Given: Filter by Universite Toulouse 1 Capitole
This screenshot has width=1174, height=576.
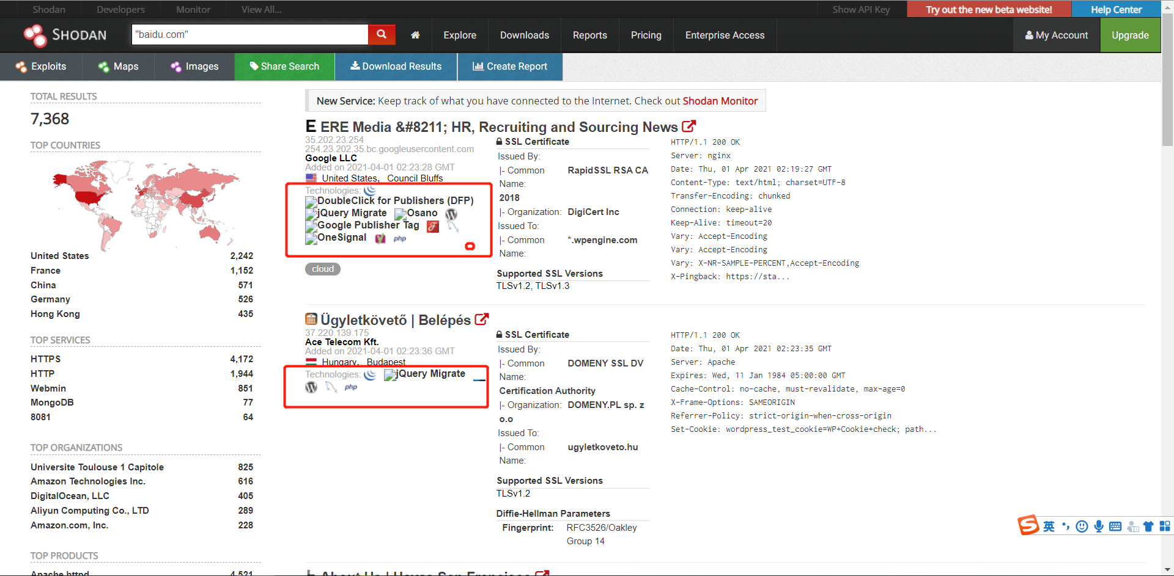Looking at the screenshot, I should coord(97,467).
